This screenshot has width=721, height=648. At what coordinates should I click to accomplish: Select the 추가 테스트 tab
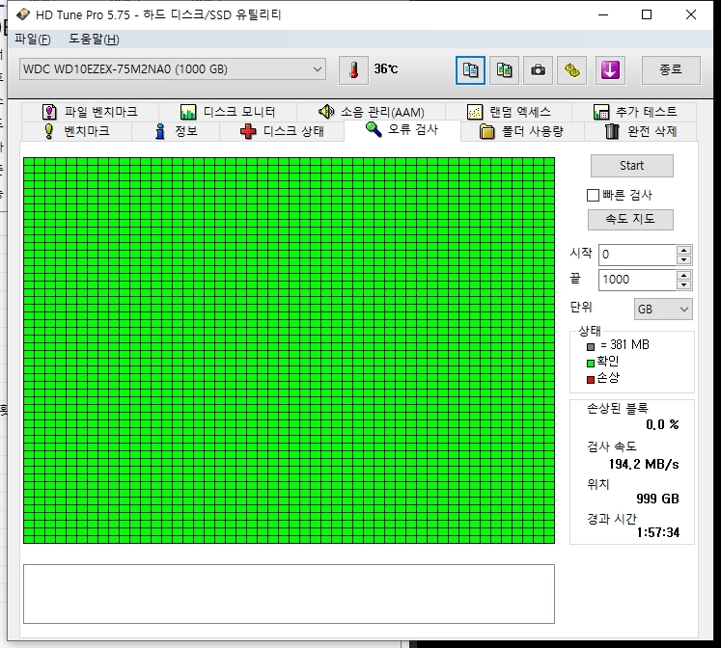point(634,112)
